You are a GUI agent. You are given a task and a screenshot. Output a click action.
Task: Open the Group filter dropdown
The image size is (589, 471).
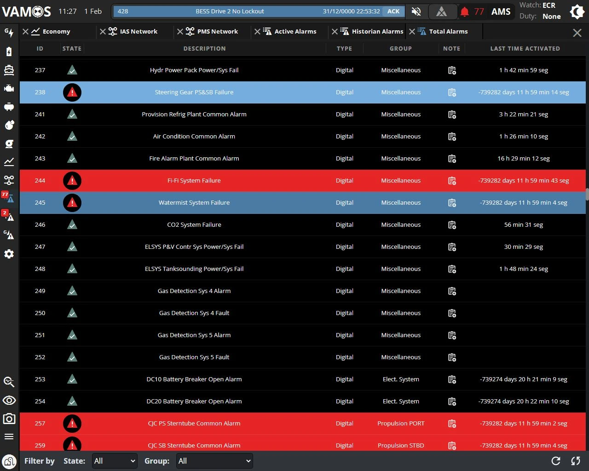(x=214, y=461)
